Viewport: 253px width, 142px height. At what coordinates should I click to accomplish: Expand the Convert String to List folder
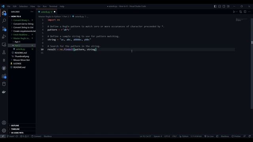22,27
